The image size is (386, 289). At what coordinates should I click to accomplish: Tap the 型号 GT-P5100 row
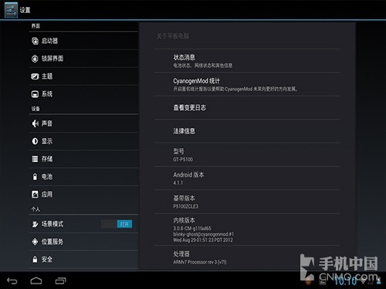(247, 155)
